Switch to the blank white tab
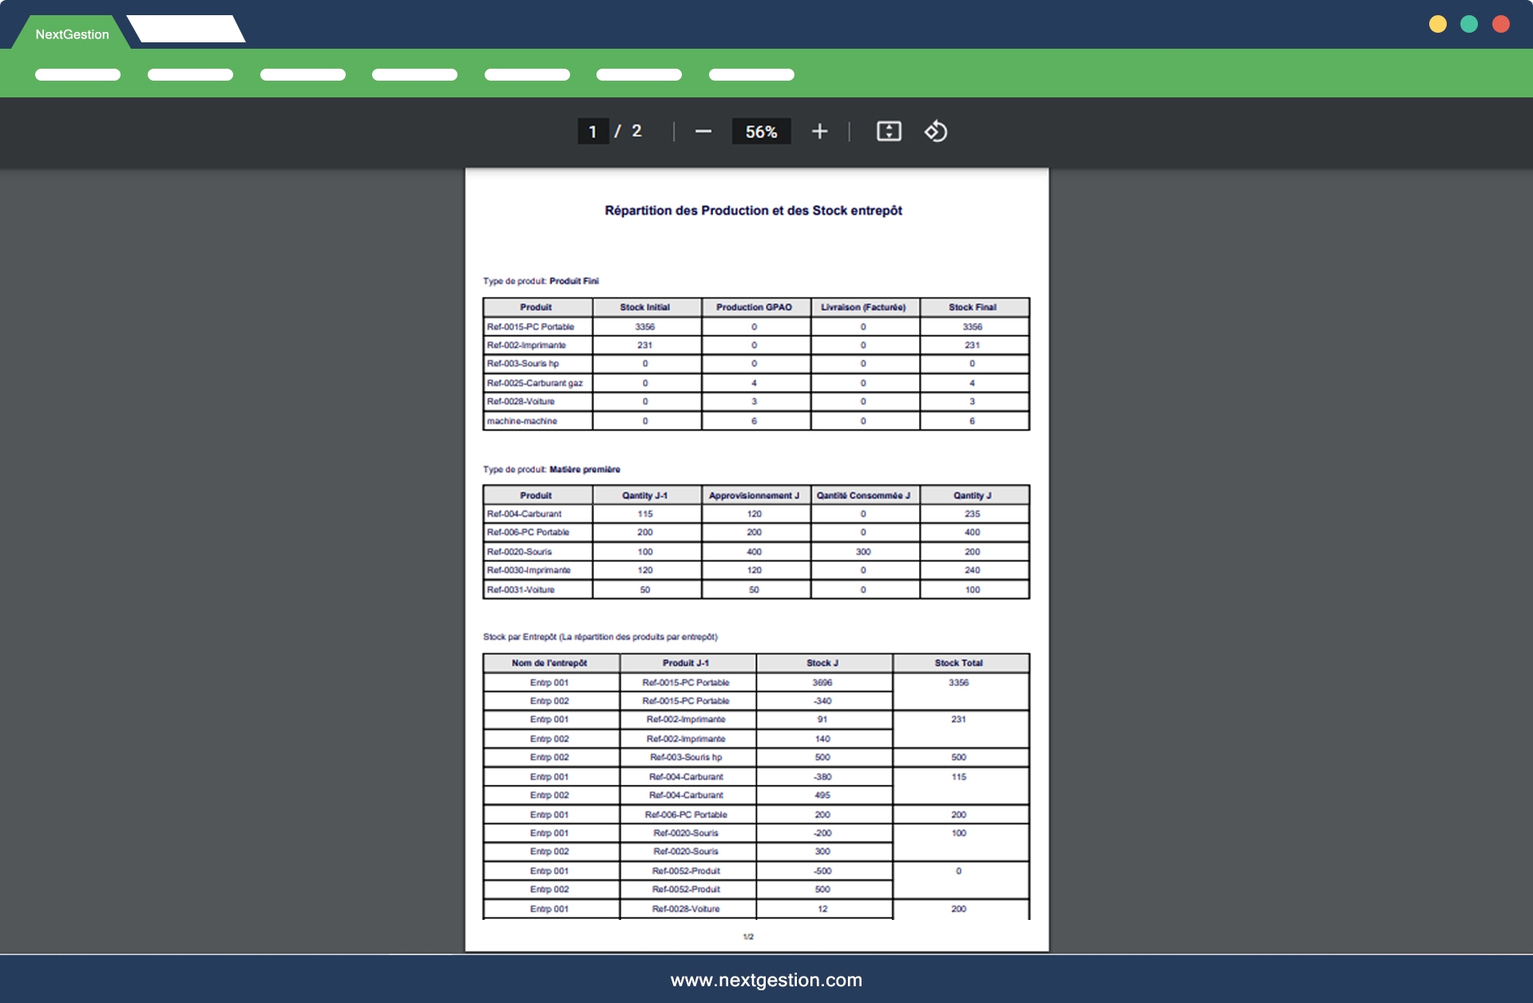The height and width of the screenshot is (1003, 1533). coord(186,30)
